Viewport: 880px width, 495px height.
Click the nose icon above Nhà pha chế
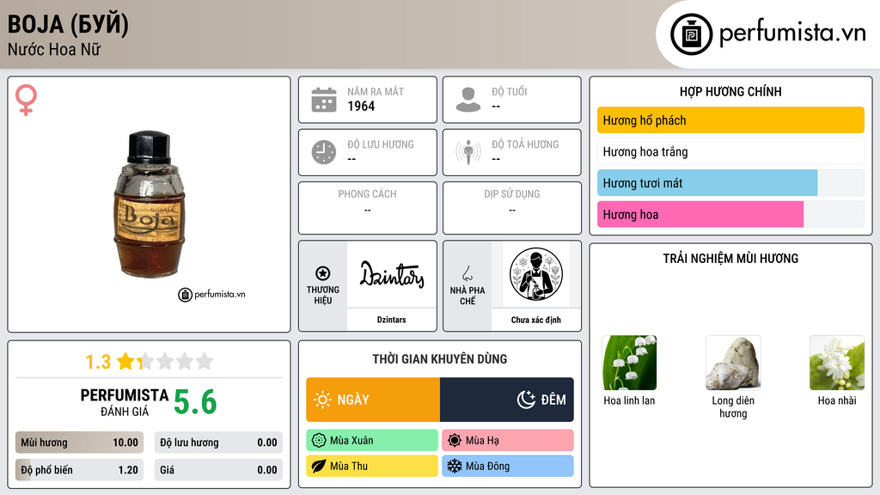[x=467, y=273]
